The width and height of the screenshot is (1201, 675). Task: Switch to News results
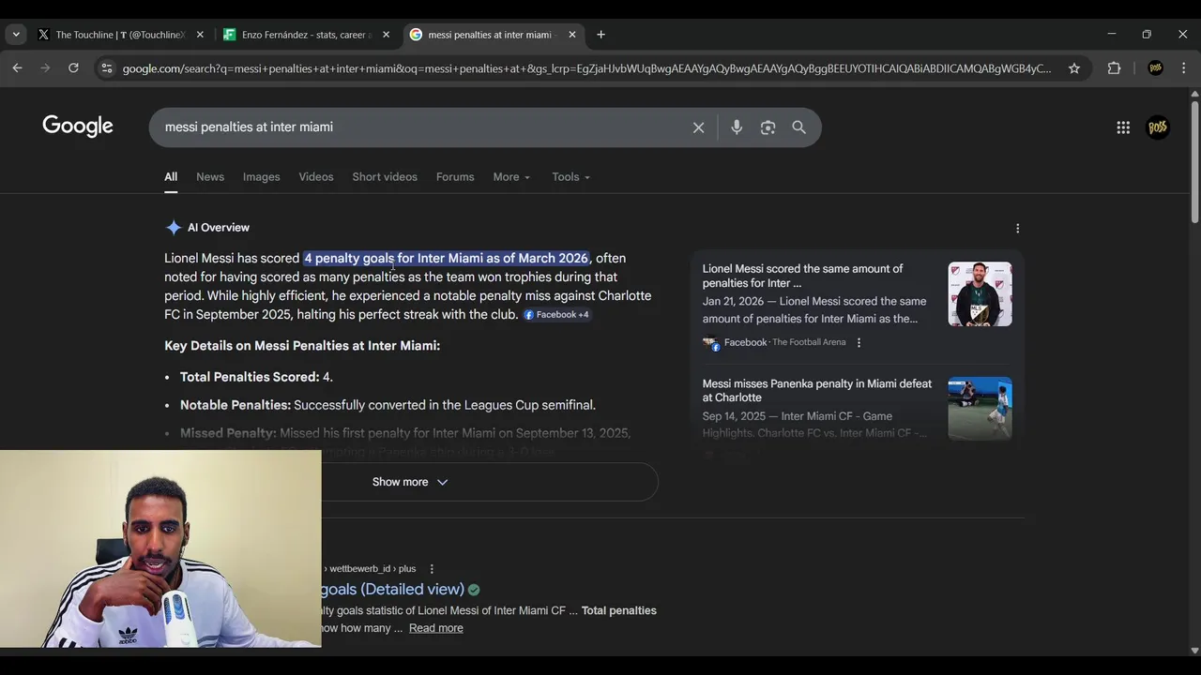(210, 177)
